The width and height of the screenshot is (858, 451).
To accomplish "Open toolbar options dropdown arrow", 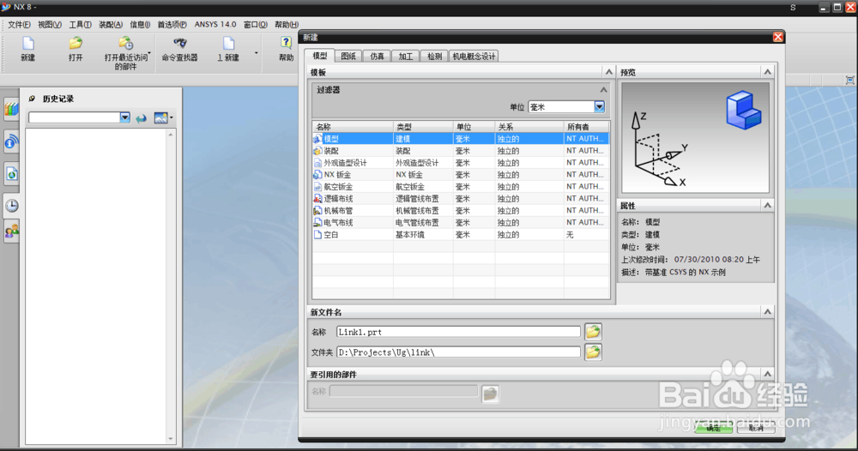I will tap(256, 53).
